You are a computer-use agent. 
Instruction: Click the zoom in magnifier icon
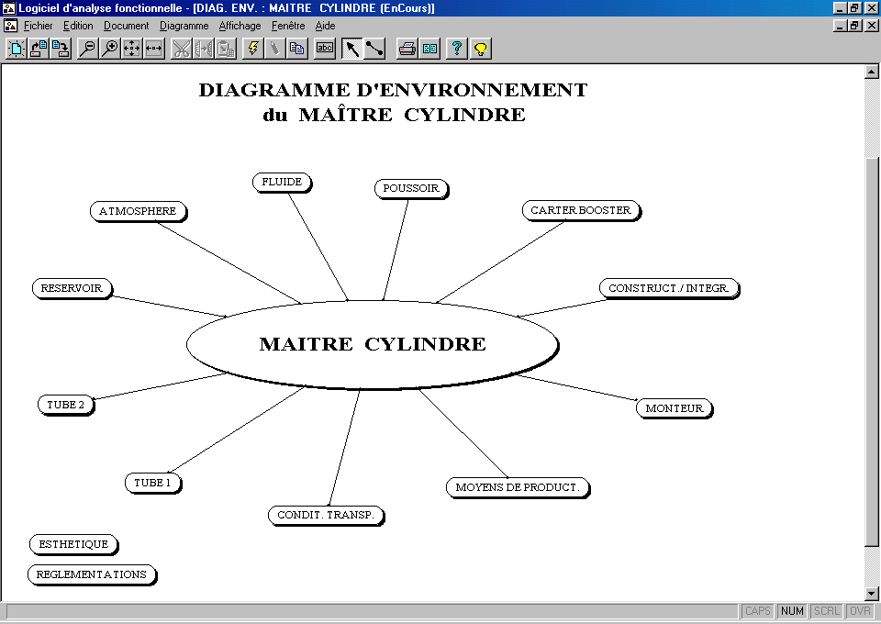(109, 49)
